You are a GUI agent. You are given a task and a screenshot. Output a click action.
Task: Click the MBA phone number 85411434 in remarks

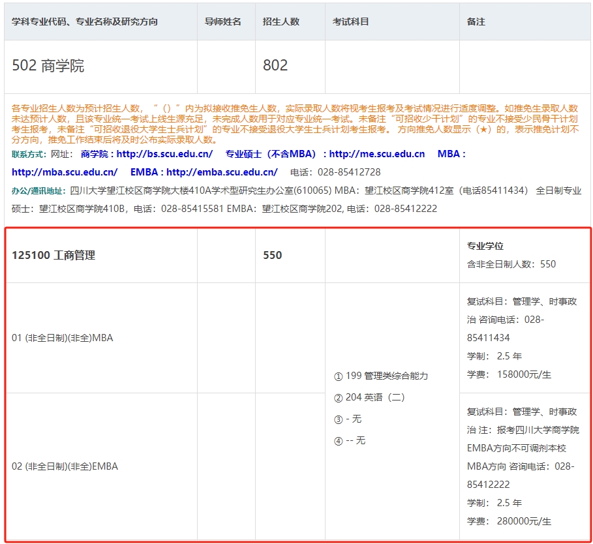[488, 338]
